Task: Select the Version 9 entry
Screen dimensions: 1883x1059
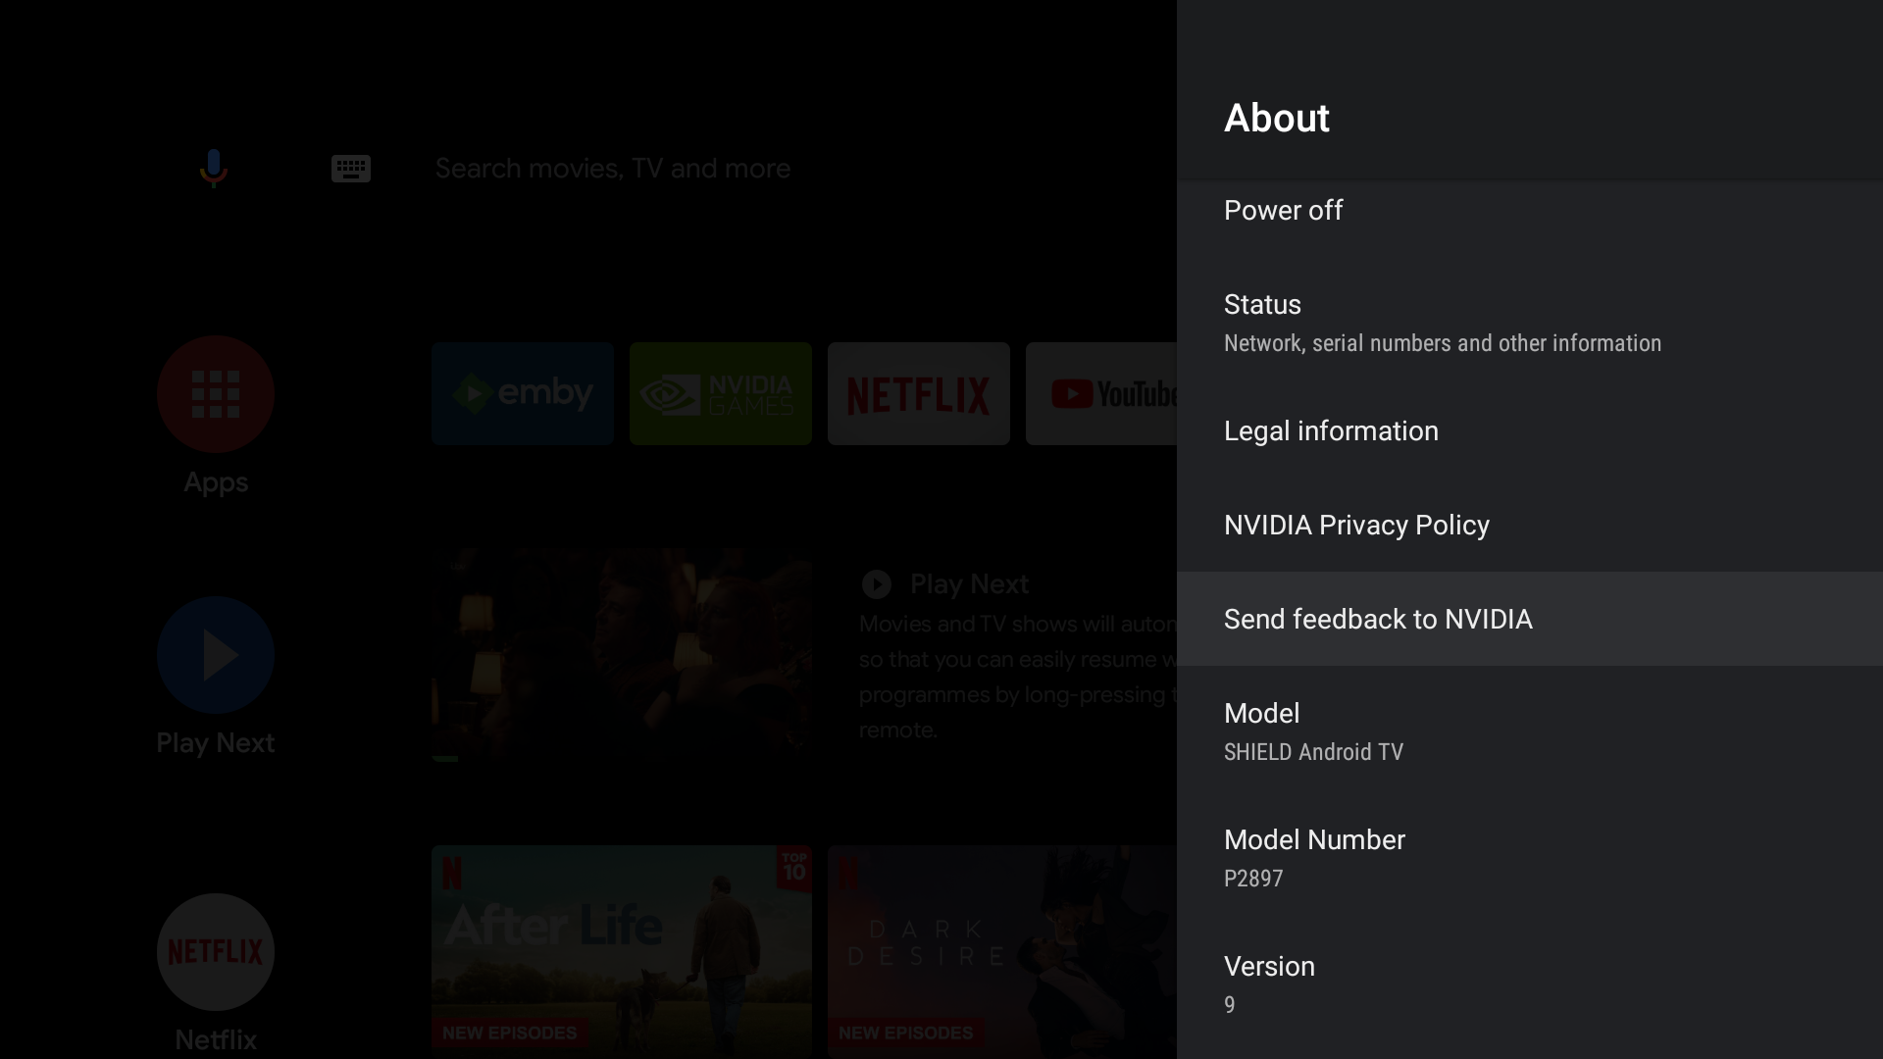Action: (1269, 983)
